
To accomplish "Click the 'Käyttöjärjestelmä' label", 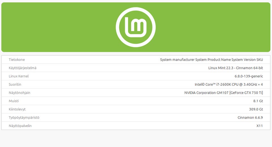I will pyautogui.click(x=23, y=68).
